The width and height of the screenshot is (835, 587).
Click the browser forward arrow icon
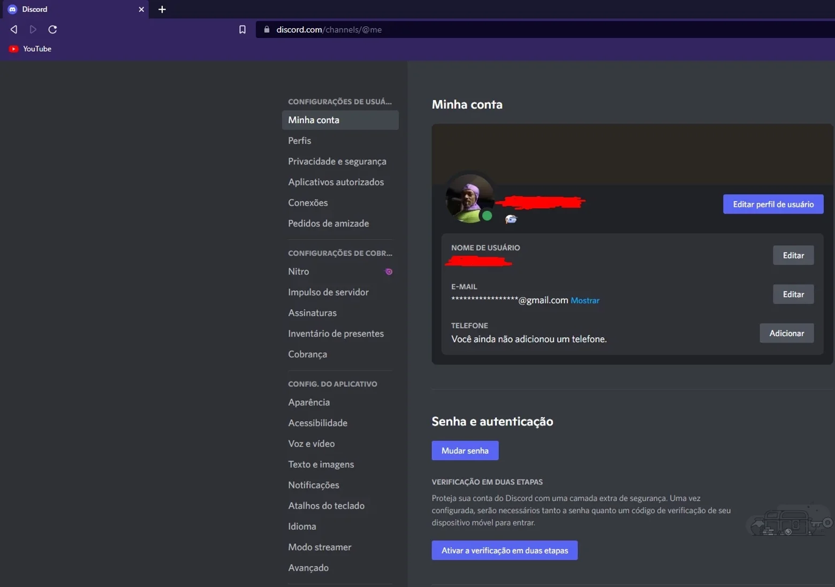[x=33, y=29]
